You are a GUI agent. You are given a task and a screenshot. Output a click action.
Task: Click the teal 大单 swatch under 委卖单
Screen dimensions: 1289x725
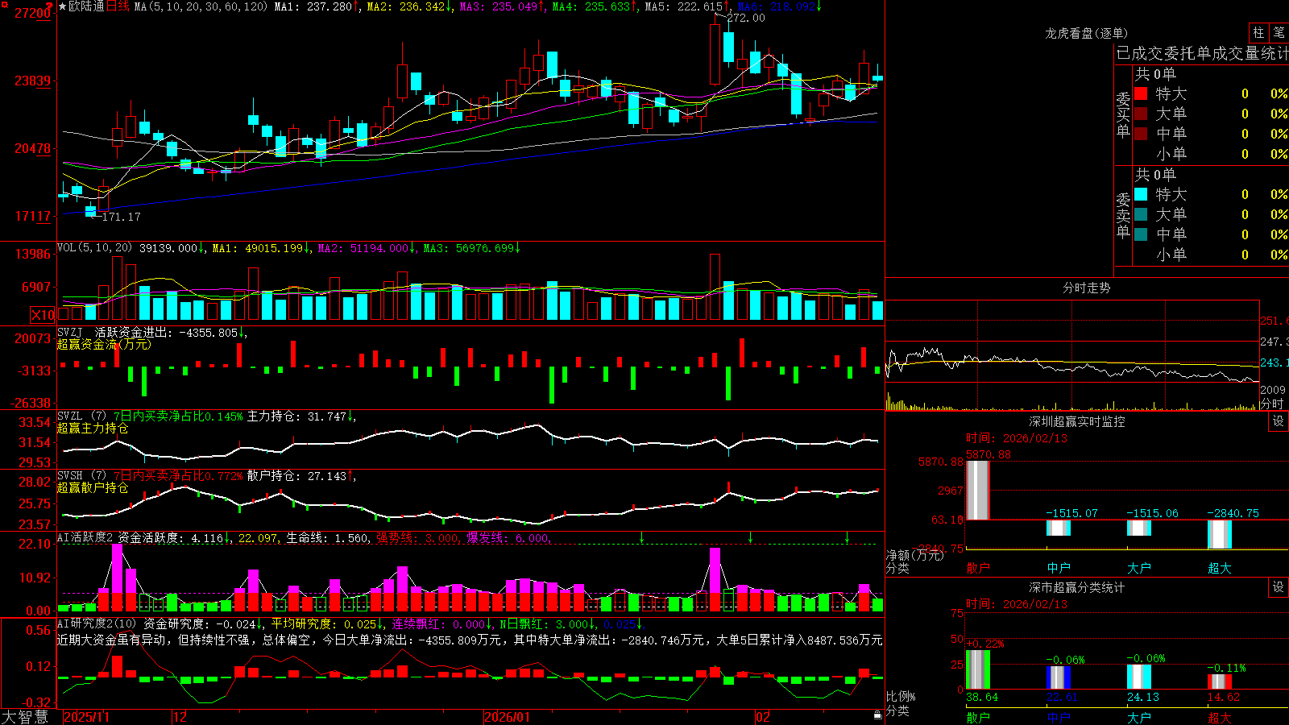tap(1141, 214)
